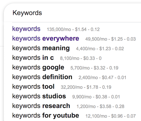Click the 9,900/mo - $0.38 stats
The image size is (141, 121).
click(x=96, y=97)
